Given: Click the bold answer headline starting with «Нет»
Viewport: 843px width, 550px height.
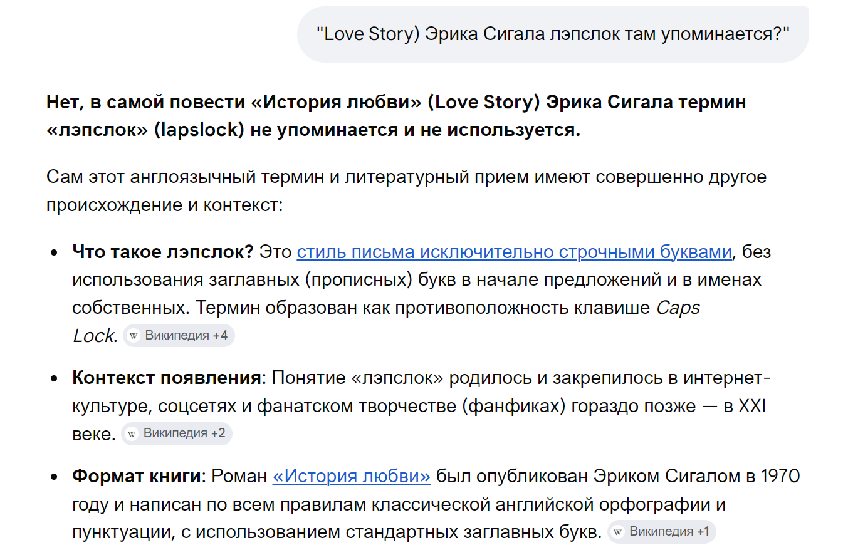Looking at the screenshot, I should point(396,116).
